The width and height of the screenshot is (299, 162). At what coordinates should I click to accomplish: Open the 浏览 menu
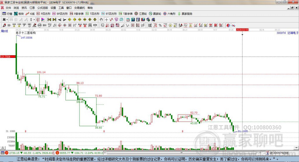(x=16, y=8)
